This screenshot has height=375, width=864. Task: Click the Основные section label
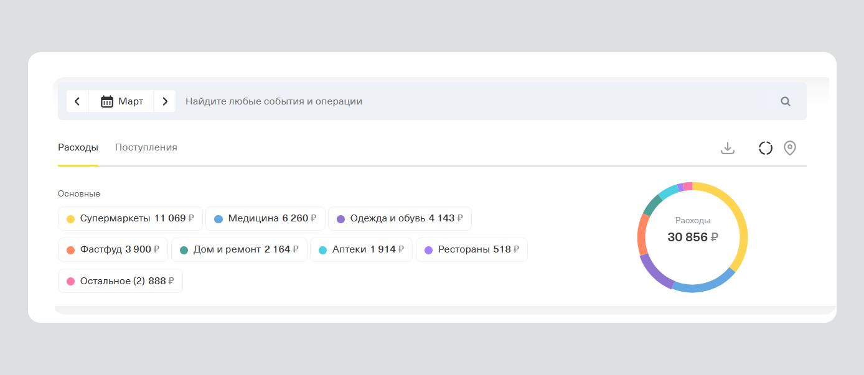pyautogui.click(x=79, y=194)
